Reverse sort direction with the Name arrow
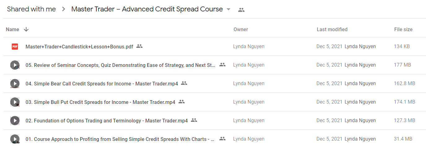426x148 pixels. (26, 29)
